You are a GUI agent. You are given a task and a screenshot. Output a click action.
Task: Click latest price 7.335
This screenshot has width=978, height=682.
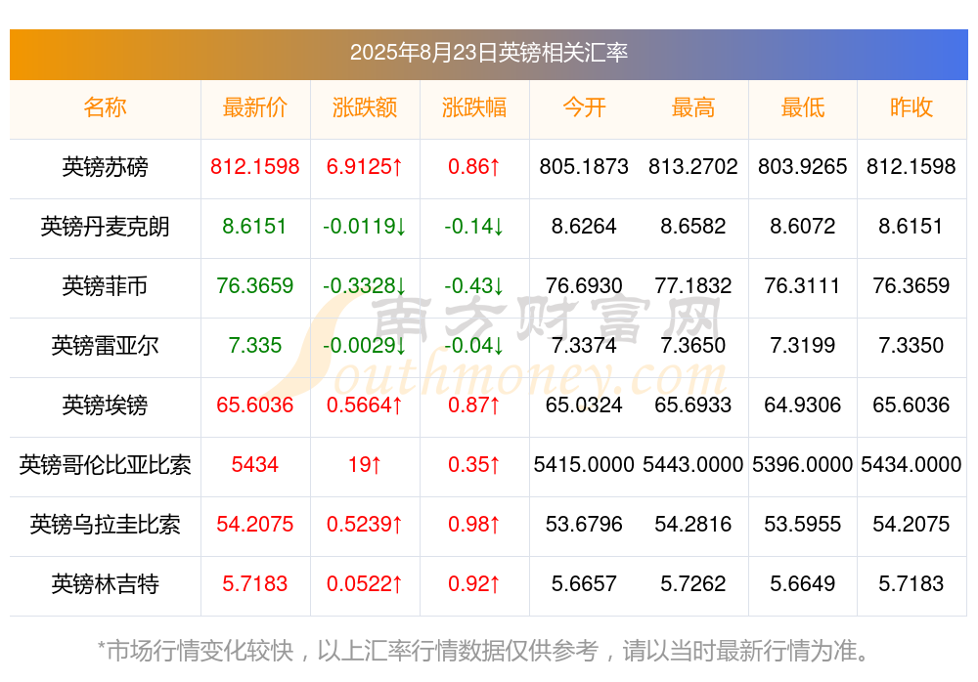[254, 345]
